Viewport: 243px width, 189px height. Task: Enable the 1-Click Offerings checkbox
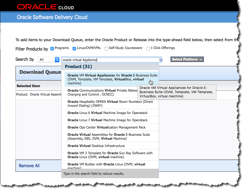[148, 49]
